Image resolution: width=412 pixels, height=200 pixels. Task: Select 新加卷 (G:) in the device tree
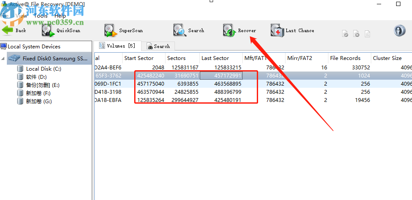(39, 101)
